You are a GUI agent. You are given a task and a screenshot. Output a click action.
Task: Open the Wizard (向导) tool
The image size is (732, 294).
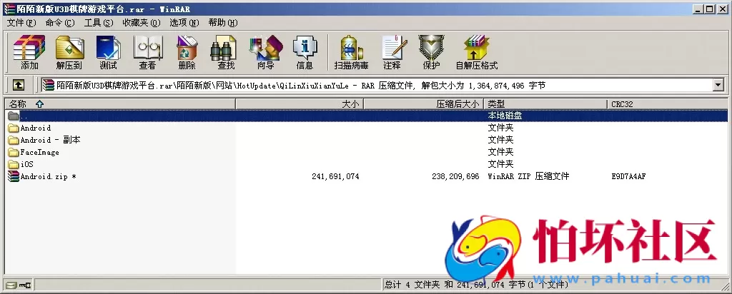coord(265,52)
